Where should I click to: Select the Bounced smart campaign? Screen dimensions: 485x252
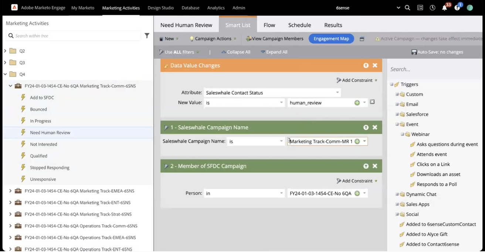38,109
